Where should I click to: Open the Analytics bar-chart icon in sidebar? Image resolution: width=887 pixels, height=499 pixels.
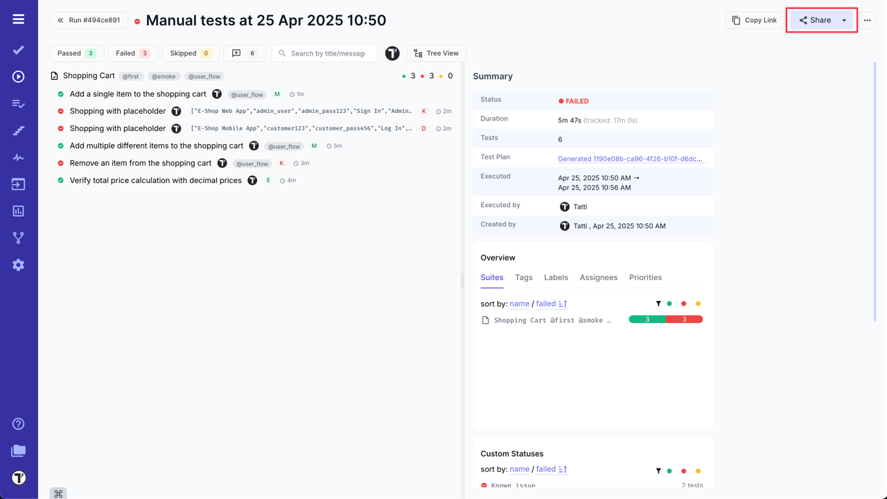(x=18, y=211)
